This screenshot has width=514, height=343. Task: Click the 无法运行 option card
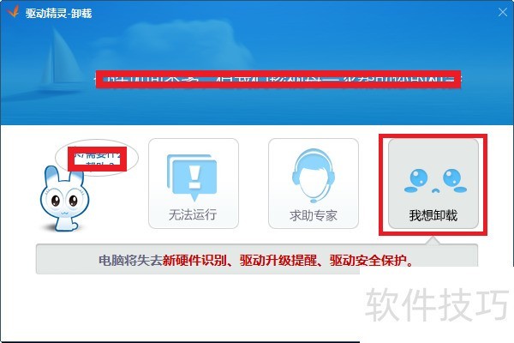[x=194, y=184]
